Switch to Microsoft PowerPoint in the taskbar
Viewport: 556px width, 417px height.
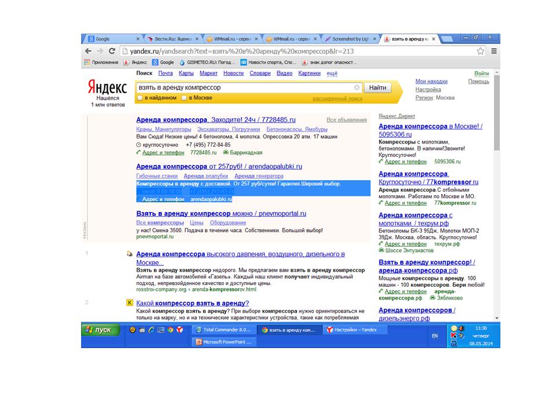tap(224, 342)
